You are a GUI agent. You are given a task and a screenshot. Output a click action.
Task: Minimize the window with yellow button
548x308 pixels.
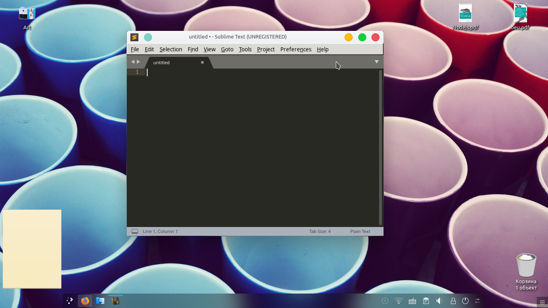coord(349,37)
